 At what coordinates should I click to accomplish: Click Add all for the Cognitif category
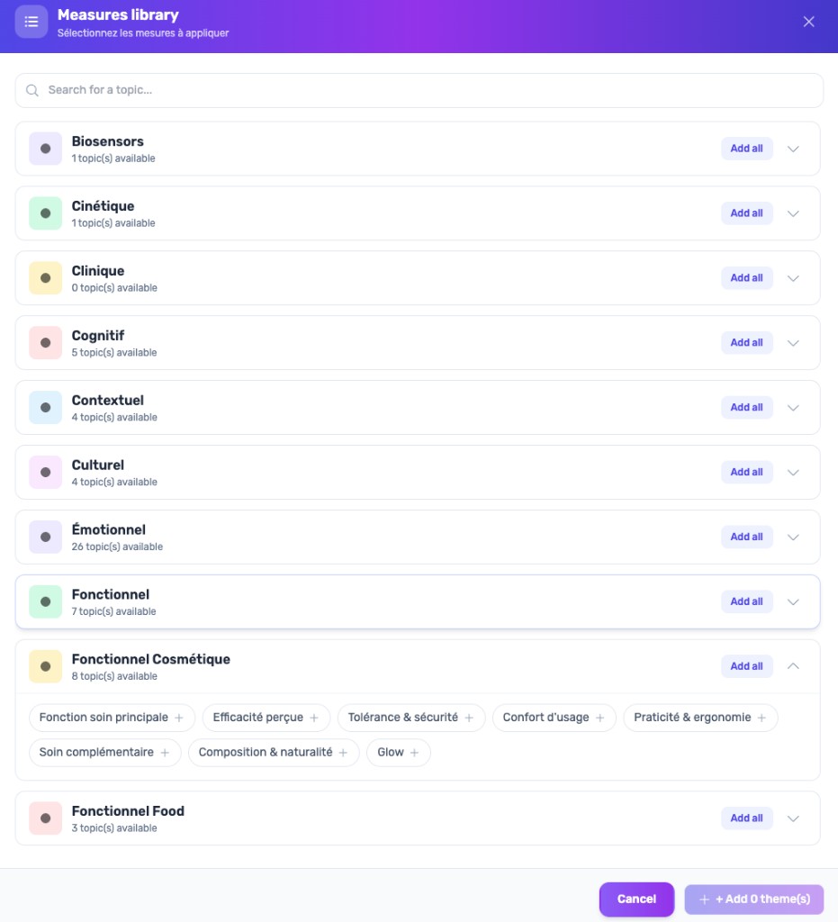coord(746,342)
